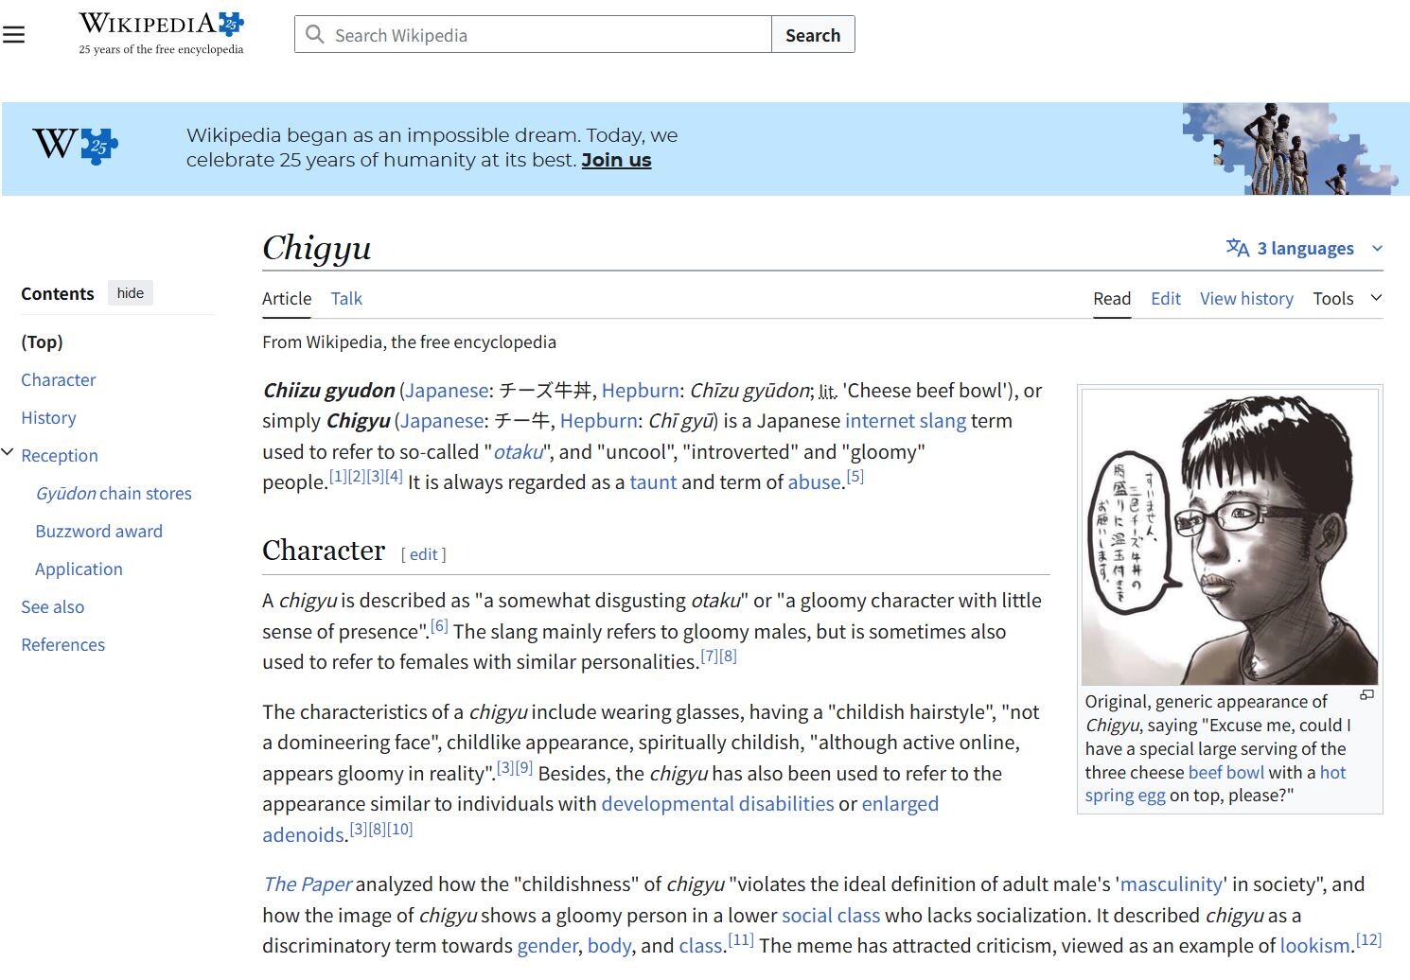Screen dimensions: 1410x980
Task: Open the View history tab
Action: (1246, 298)
